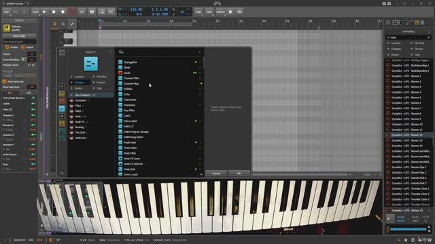The height and width of the screenshot is (244, 435).
Task: Collapse Category filter in popup browser
Action: tap(80, 83)
